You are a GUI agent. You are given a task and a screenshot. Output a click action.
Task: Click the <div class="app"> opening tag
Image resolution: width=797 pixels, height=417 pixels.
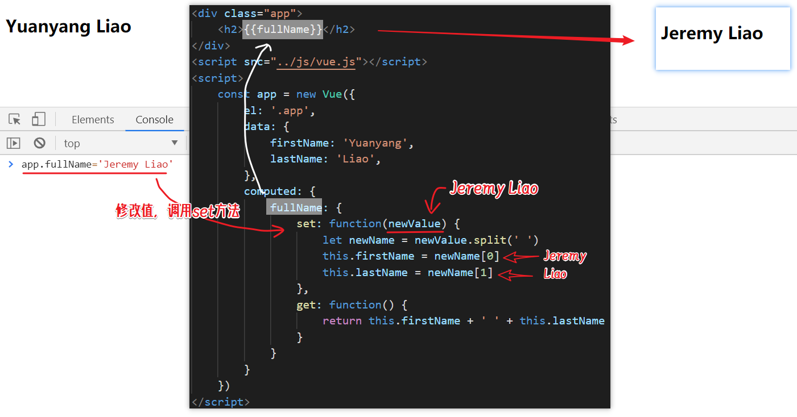point(247,13)
